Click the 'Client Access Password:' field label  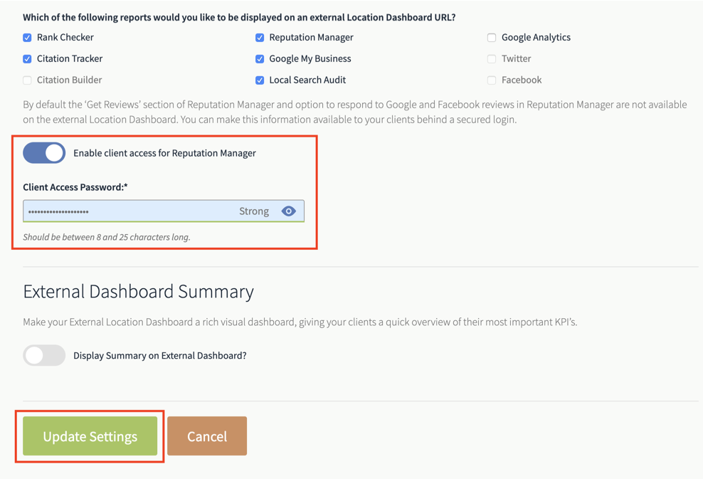(x=75, y=187)
